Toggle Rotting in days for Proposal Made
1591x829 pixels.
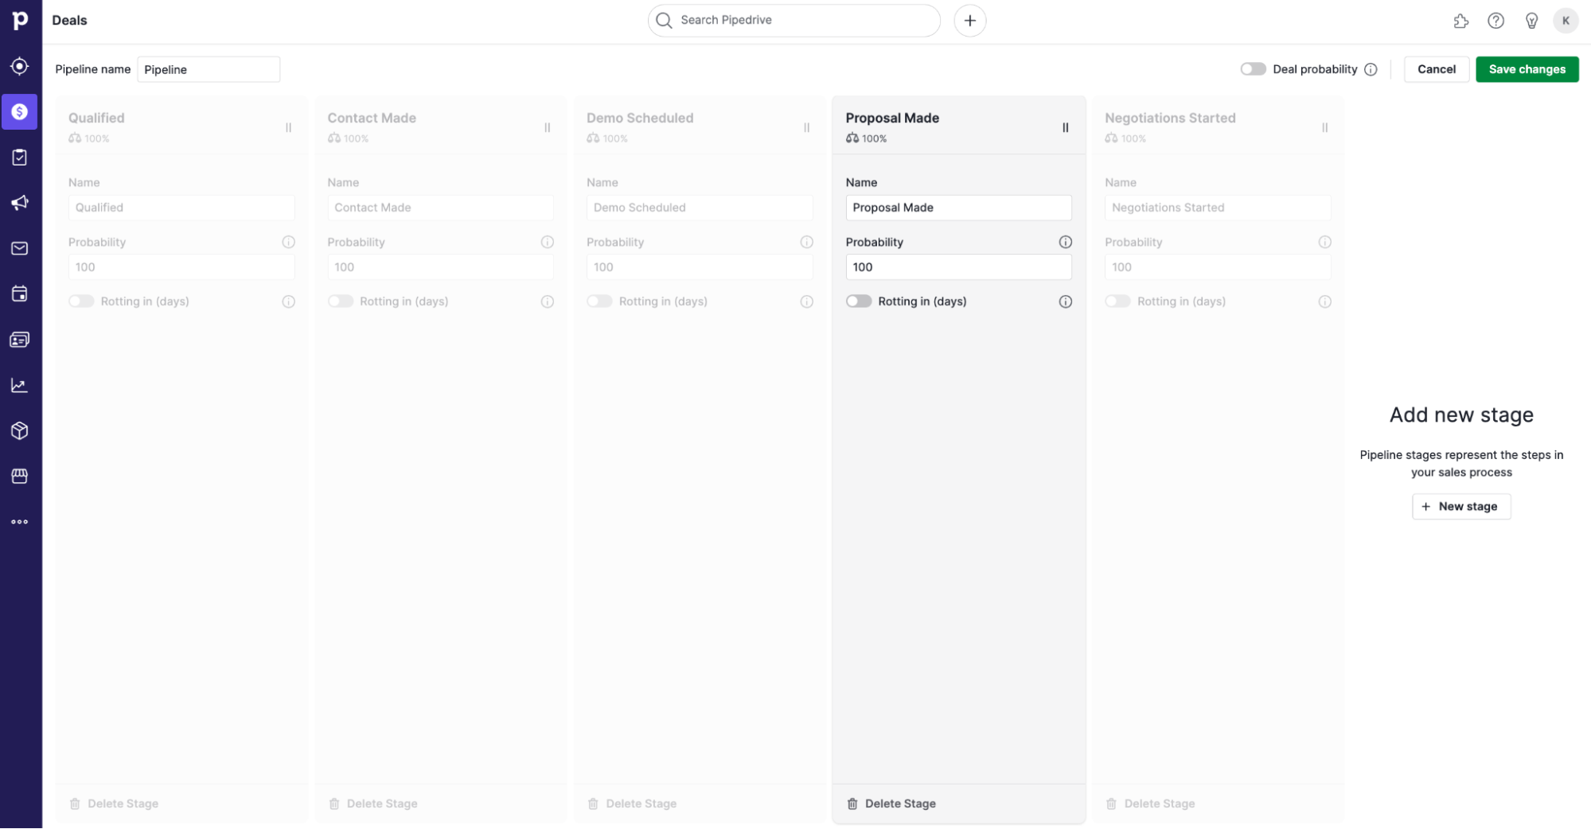(859, 301)
